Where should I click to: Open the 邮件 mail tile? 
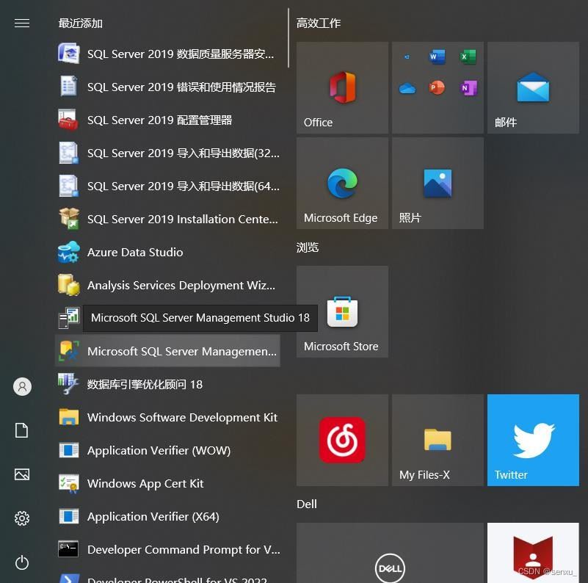[533, 87]
